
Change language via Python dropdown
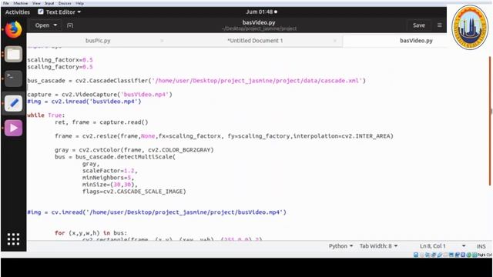[340, 246]
